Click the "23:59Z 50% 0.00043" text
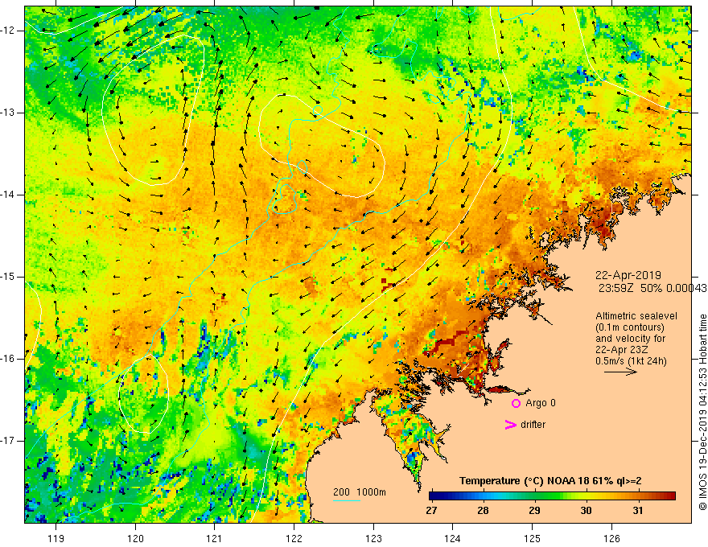Image resolution: width=708 pixels, height=547 pixels. [652, 288]
